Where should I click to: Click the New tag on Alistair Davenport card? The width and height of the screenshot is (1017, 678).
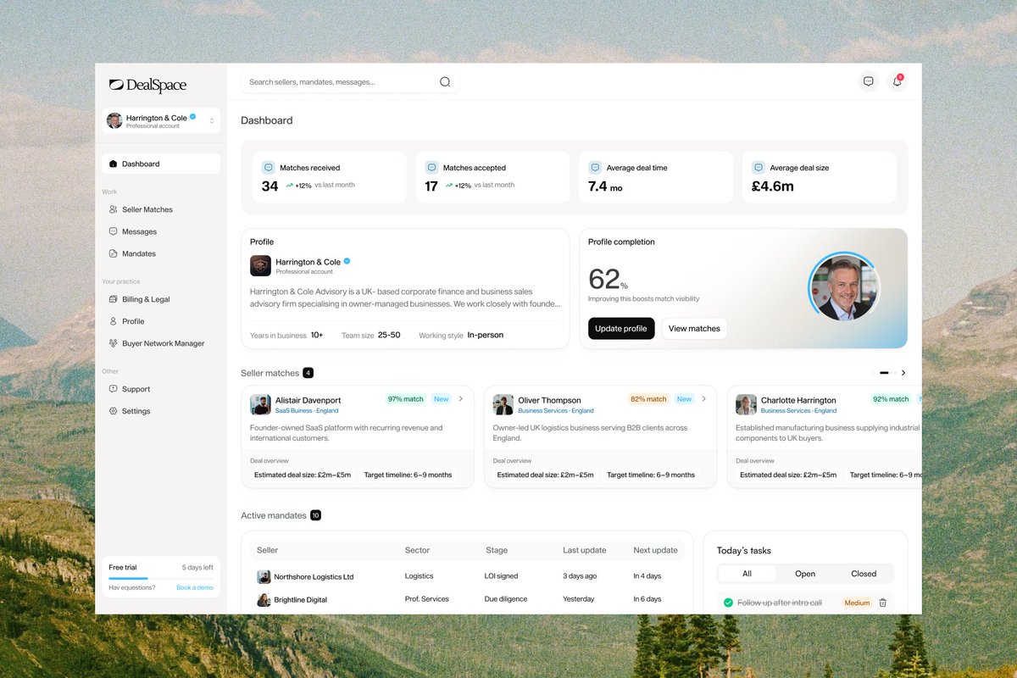tap(441, 399)
